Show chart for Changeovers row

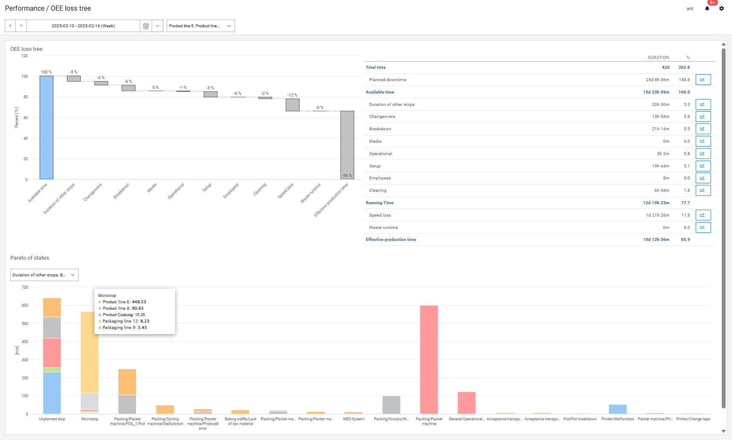coord(703,116)
